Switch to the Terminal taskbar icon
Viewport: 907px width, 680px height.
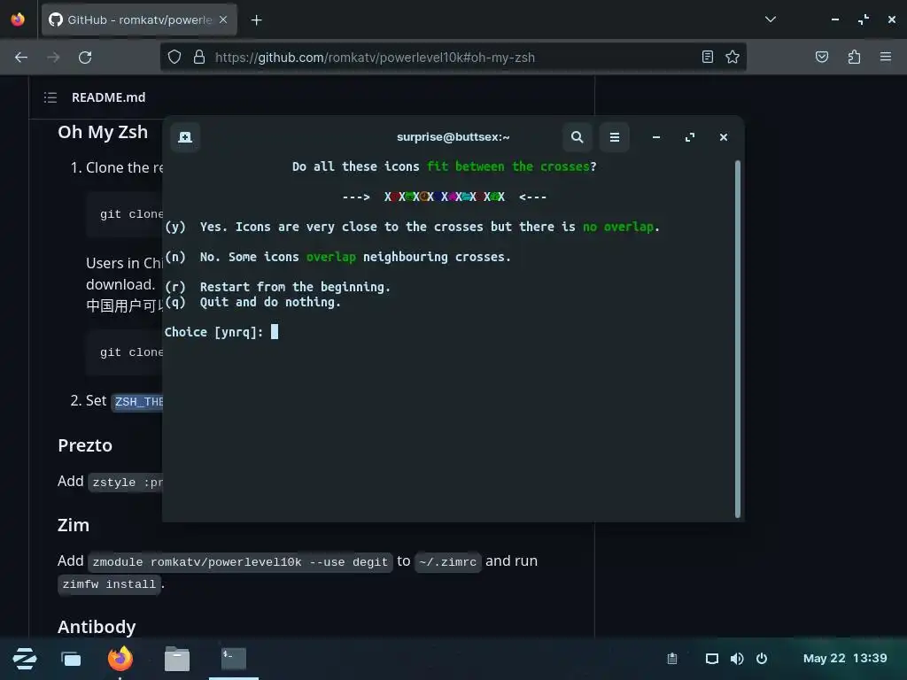coord(234,659)
